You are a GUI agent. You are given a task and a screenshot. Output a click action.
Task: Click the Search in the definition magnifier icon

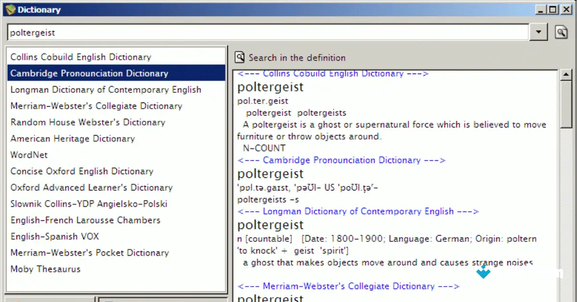coord(239,57)
